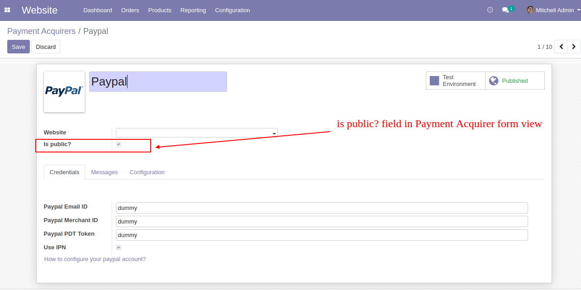Switch to the Configuration form tab
The height and width of the screenshot is (290, 581).
point(147,172)
